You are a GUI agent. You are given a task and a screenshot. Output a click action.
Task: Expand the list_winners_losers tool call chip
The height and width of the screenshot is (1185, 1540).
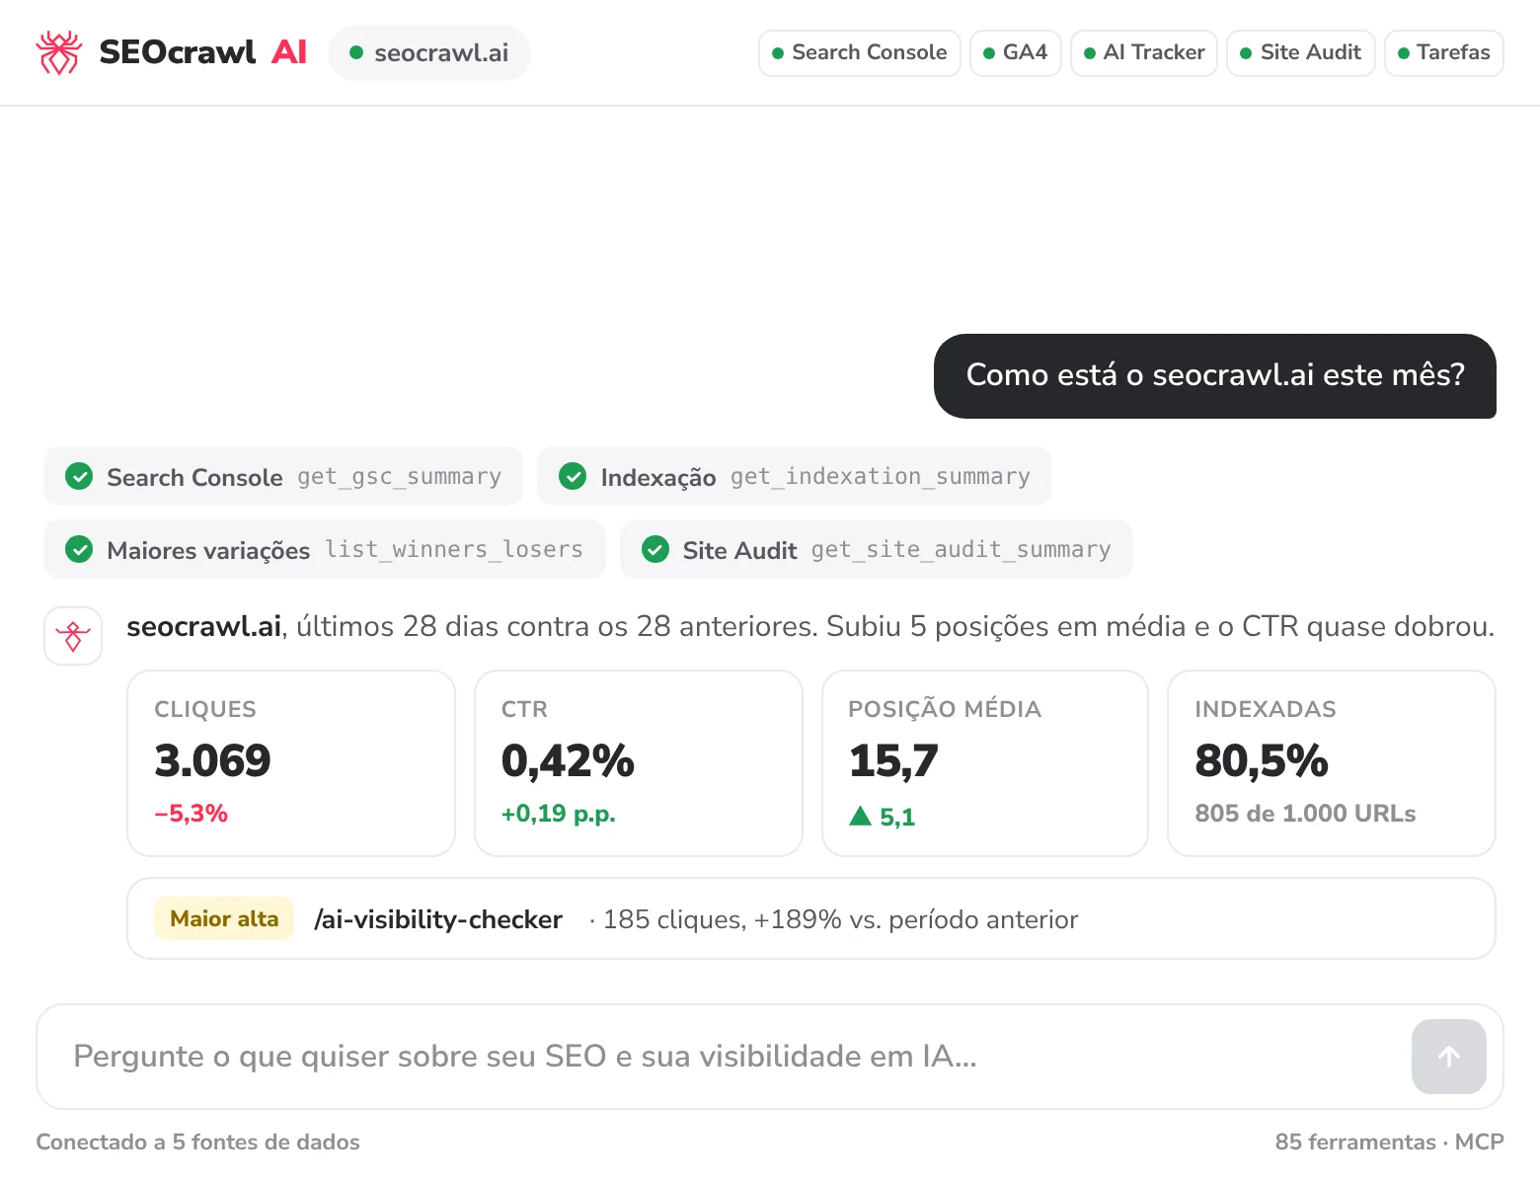point(325,549)
